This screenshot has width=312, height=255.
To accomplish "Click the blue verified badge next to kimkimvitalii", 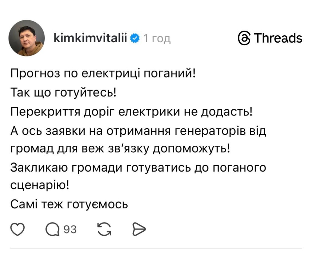I will coord(135,37).
